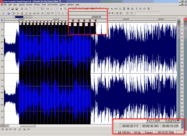Image resolution: width=187 pixels, height=136 pixels.
Task: Undo the last action with the Undo arrow
Action: point(48,9)
